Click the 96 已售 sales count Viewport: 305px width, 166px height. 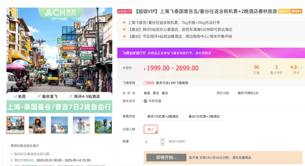(x=256, y=70)
